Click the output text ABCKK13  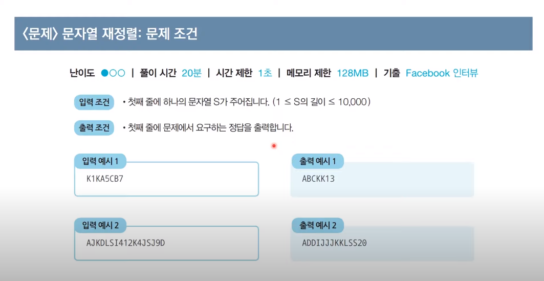click(318, 179)
